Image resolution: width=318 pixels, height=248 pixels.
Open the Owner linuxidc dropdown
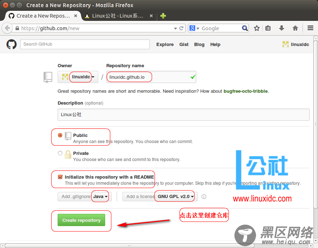[78, 77]
